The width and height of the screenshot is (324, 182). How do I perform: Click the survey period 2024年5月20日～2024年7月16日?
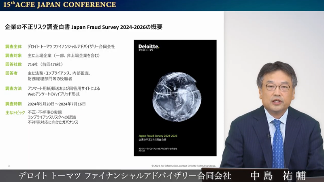57,104
